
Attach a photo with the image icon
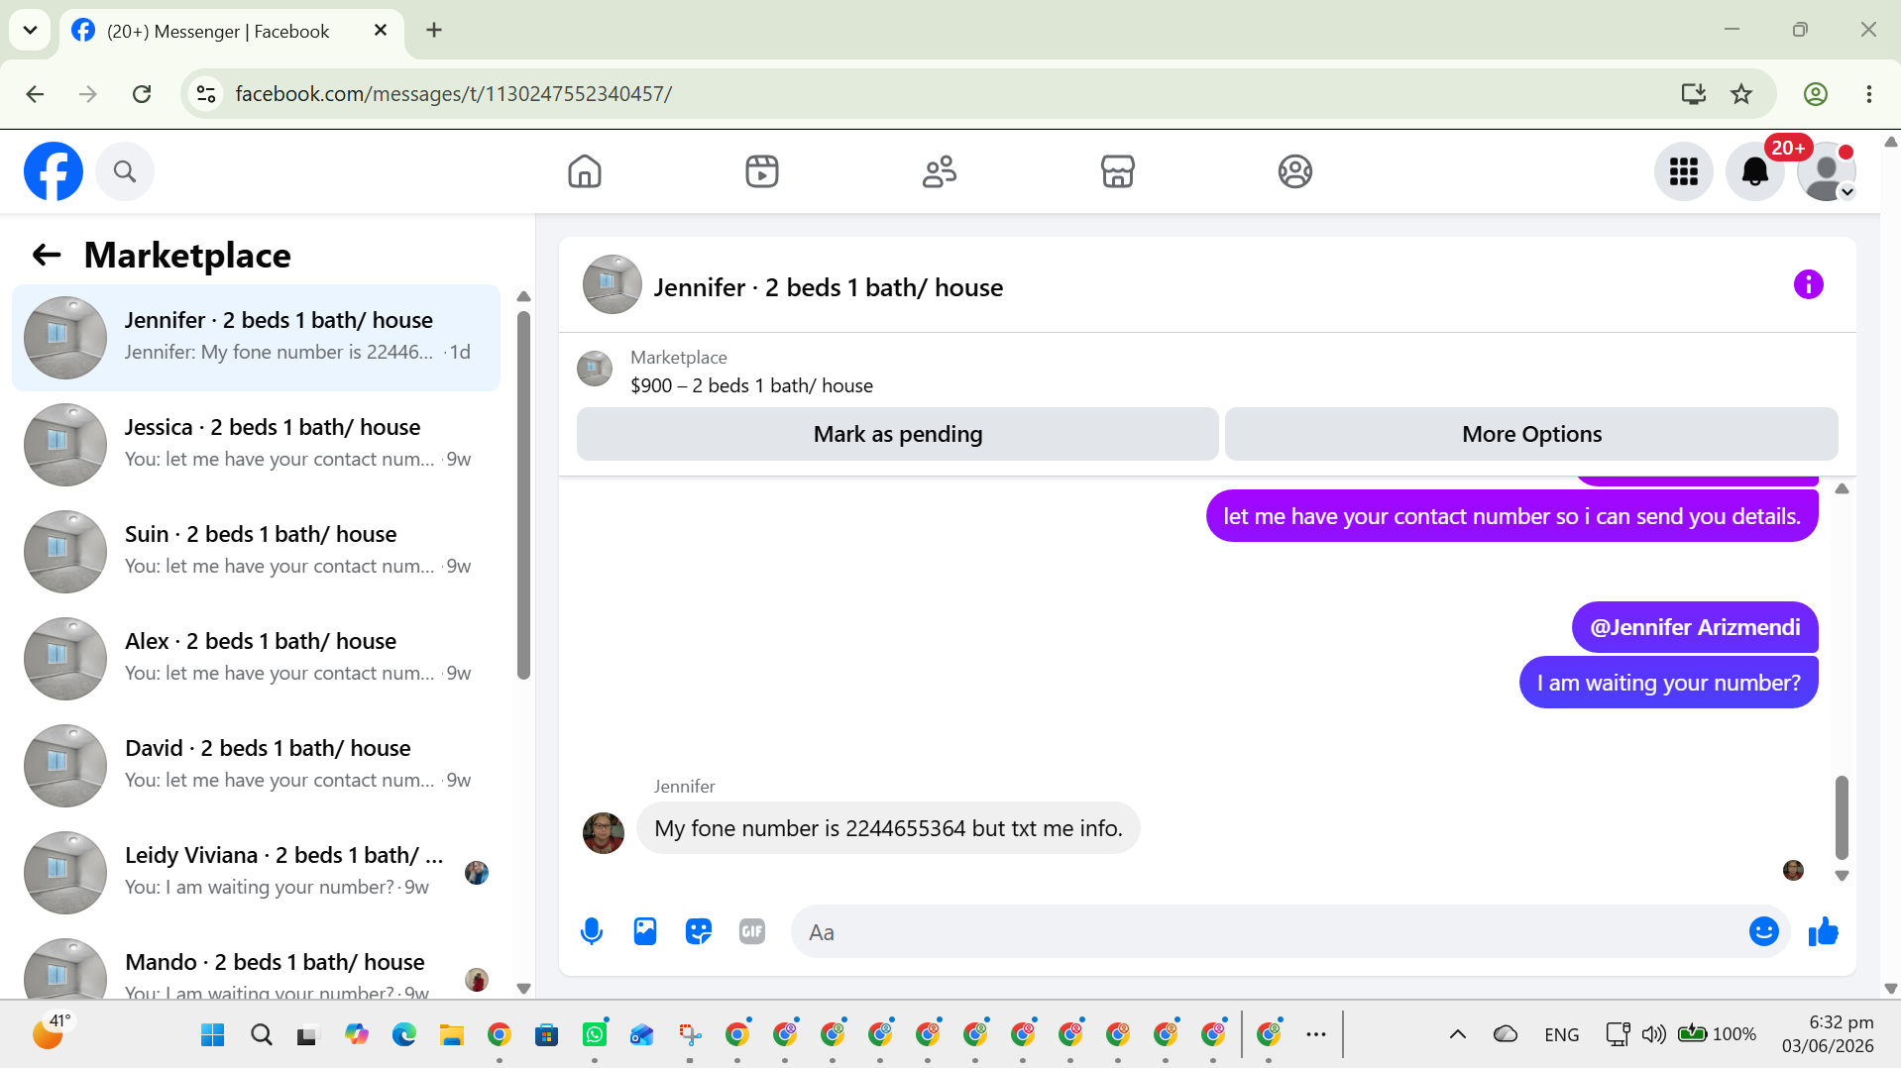[645, 931]
